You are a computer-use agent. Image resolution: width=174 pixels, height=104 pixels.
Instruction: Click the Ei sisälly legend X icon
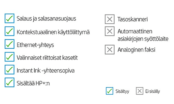click(x=139, y=91)
